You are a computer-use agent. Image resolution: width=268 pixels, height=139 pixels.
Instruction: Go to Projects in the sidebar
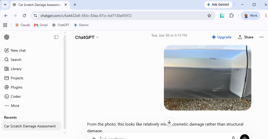(x=14, y=78)
